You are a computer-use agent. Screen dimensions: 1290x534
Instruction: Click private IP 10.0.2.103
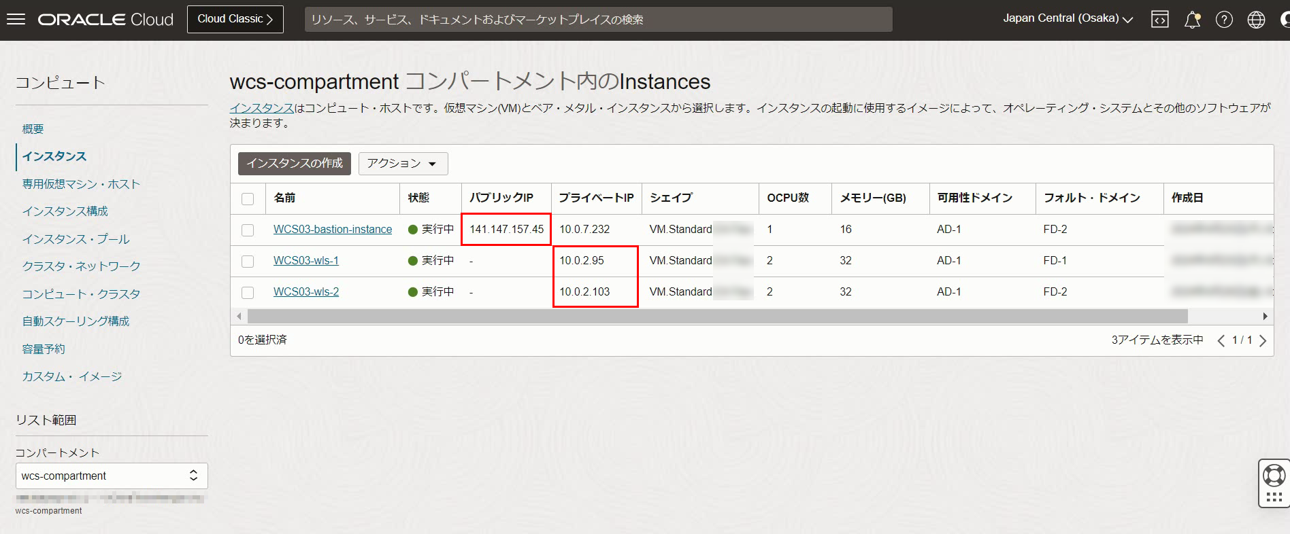pyautogui.click(x=584, y=292)
